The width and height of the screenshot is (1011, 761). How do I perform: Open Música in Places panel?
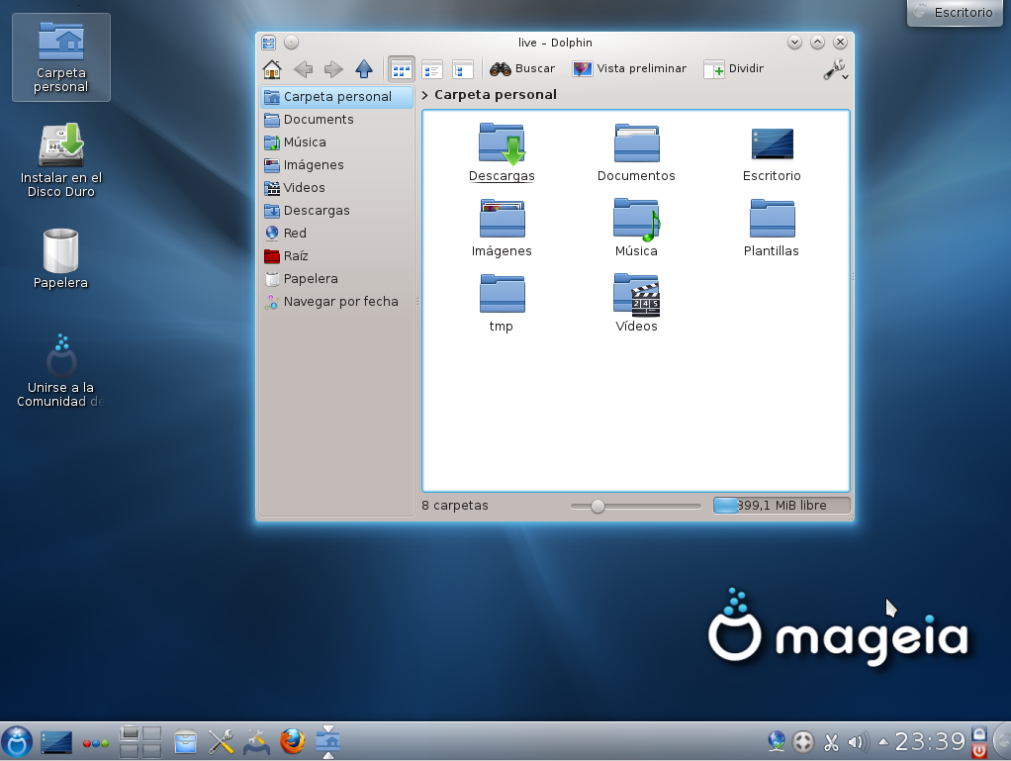[336, 142]
